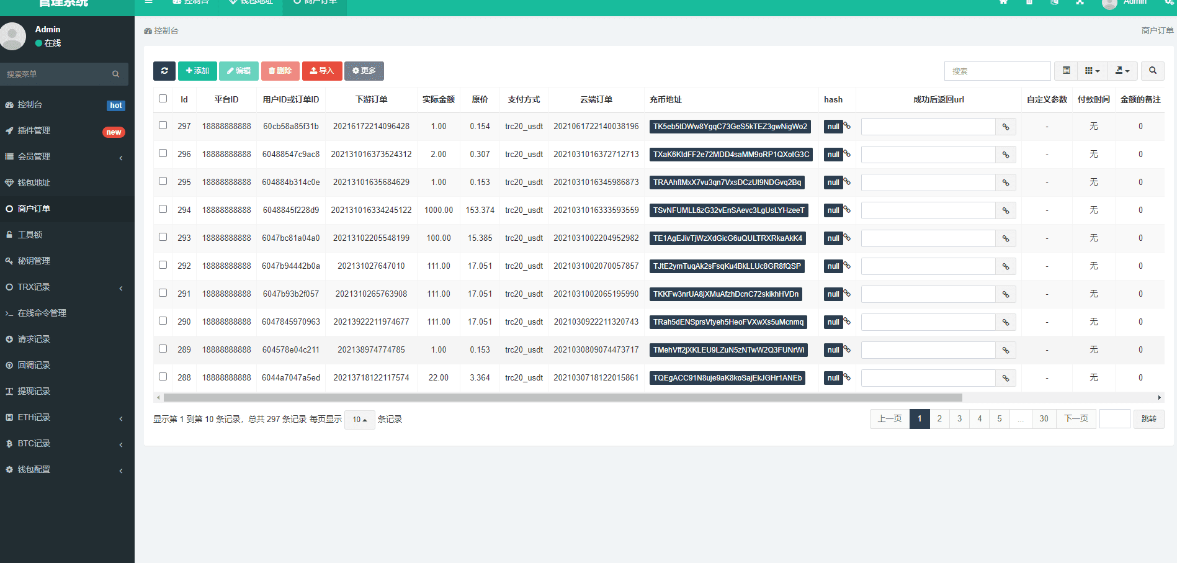Check the checkbox for order row 296
The image size is (1177, 563).
coord(163,153)
